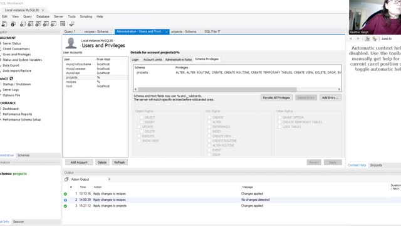The width and height of the screenshot is (401, 226).
Task: Tick the CREATE DDL right checkbox
Action: pos(209,117)
